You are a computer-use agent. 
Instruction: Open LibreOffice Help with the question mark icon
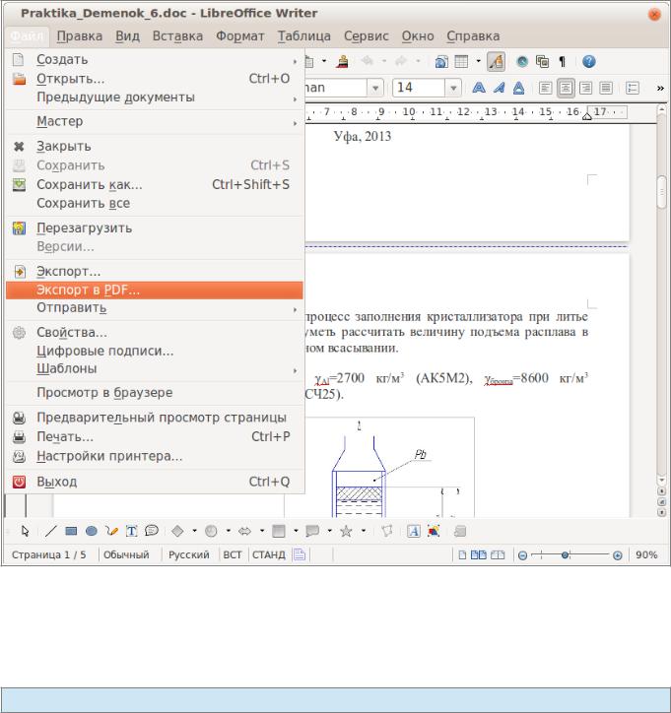tap(588, 61)
